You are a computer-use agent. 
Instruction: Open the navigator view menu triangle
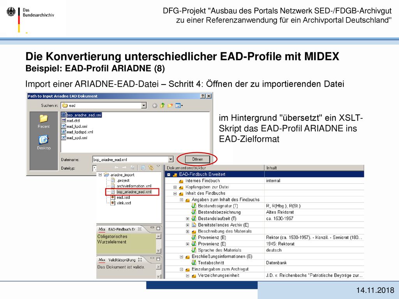pos(158,167)
